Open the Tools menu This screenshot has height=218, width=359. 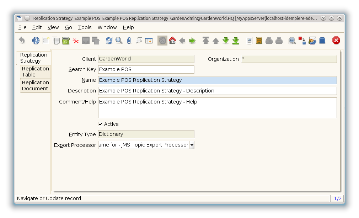click(85, 27)
